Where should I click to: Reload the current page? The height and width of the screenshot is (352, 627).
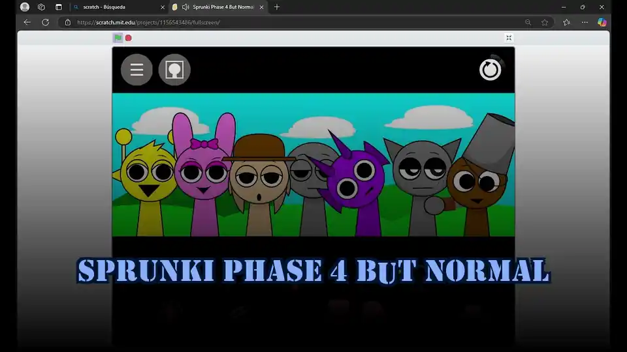[46, 22]
